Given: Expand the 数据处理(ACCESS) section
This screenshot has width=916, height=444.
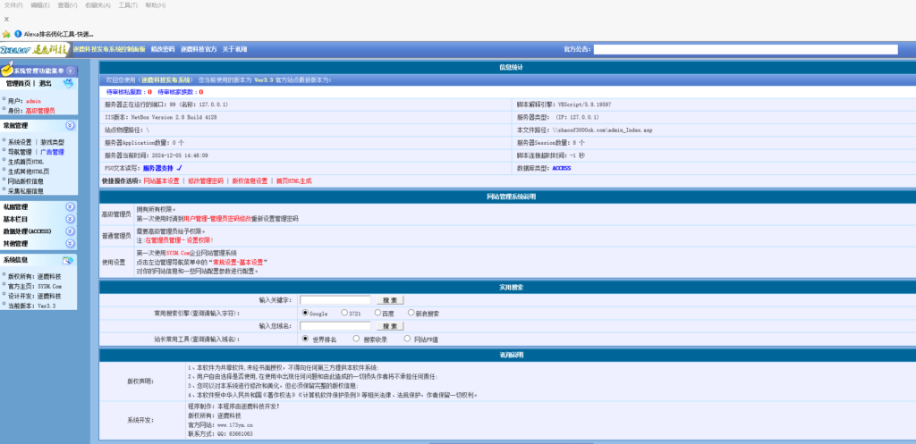Looking at the screenshot, I should pos(70,230).
